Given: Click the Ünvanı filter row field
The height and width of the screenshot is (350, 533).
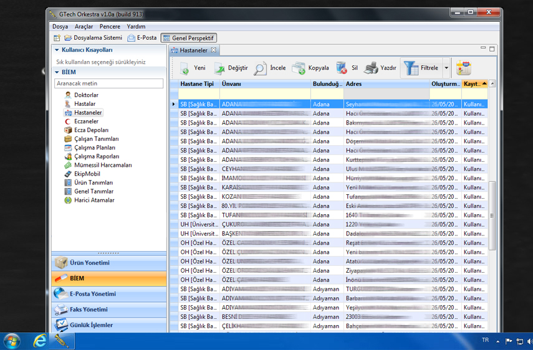Looking at the screenshot, I should coord(265,94).
